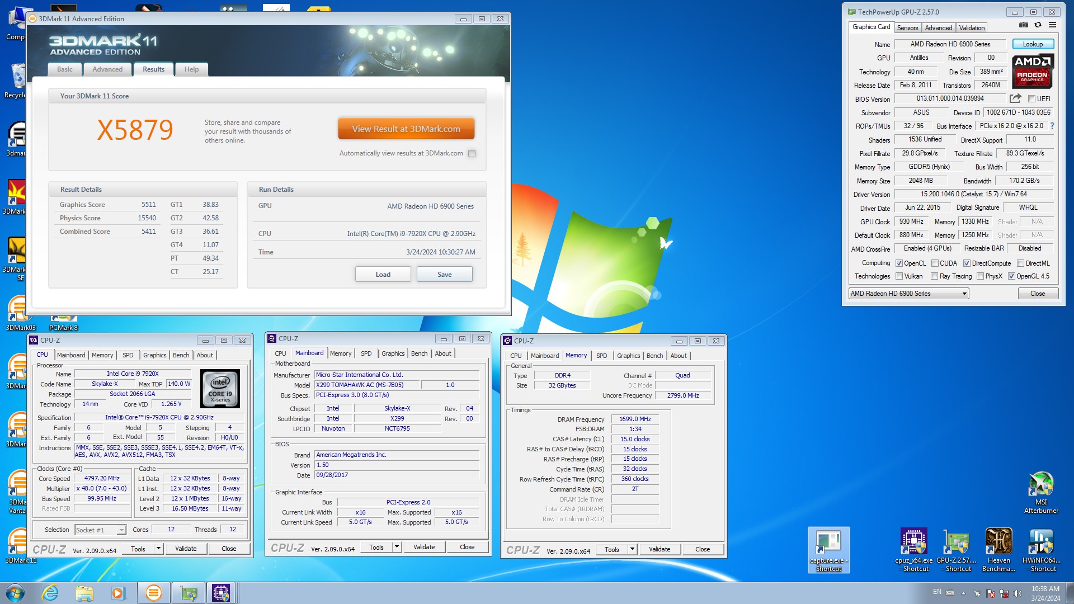Click the Action Center flag icon in tray
The height and width of the screenshot is (604, 1074).
(991, 593)
